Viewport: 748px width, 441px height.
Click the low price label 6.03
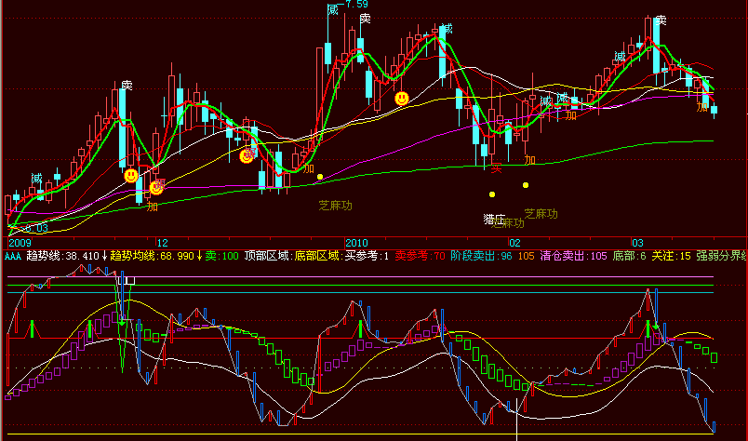pyautogui.click(x=36, y=228)
